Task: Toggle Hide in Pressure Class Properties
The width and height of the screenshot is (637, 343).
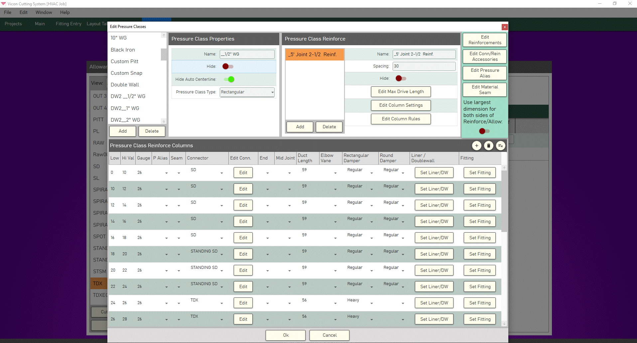Action: click(x=228, y=66)
